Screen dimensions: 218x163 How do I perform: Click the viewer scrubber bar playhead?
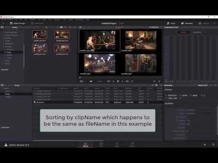[x=80, y=77]
